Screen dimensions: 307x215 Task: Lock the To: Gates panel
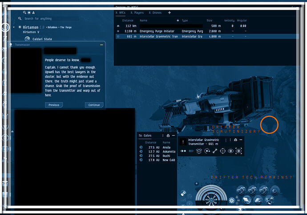[x=168, y=136]
